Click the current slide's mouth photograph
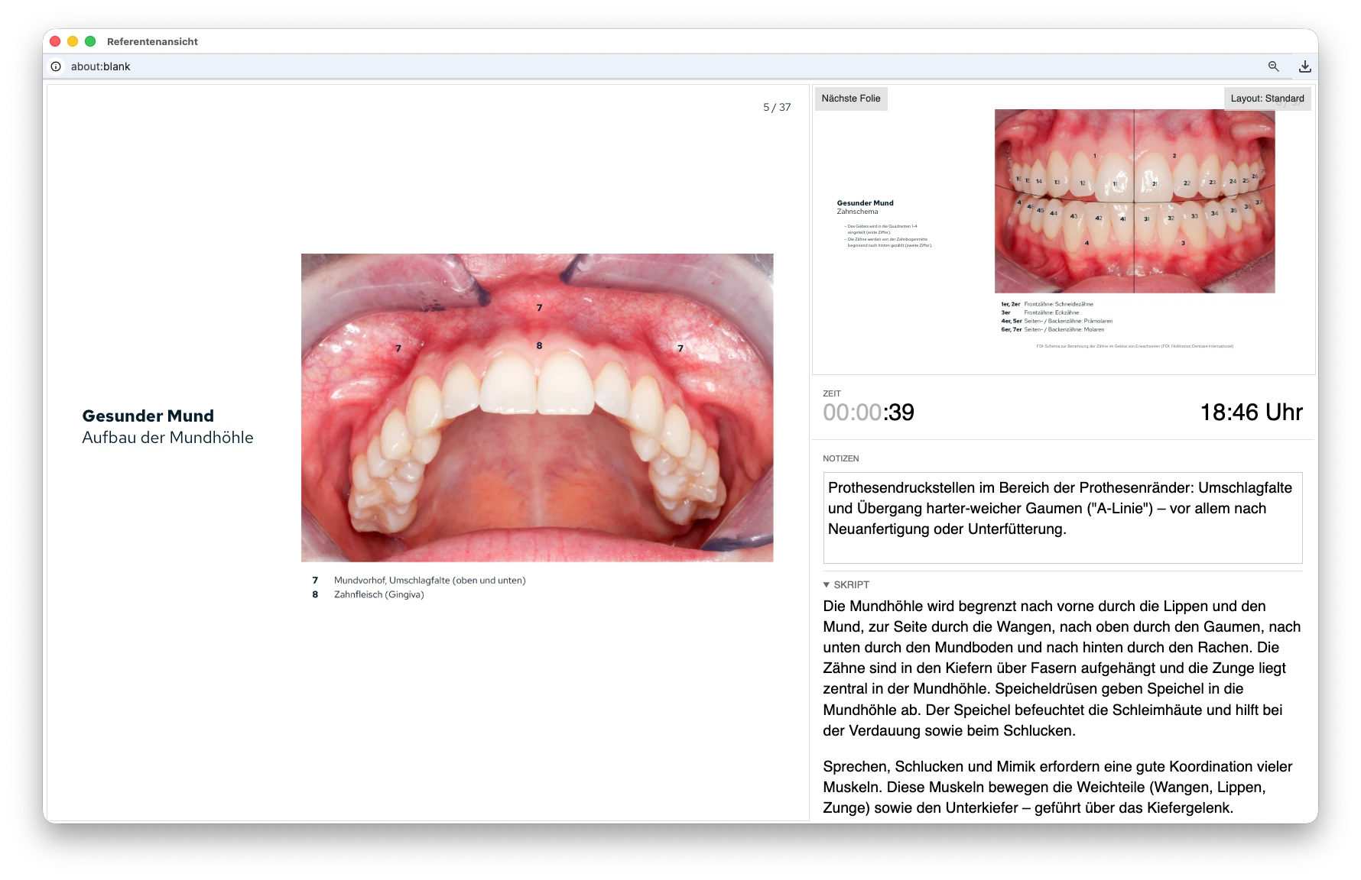This screenshot has width=1361, height=880. click(x=537, y=407)
